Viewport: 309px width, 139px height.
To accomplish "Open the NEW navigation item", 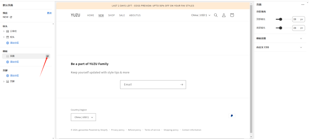I will [x=101, y=15].
